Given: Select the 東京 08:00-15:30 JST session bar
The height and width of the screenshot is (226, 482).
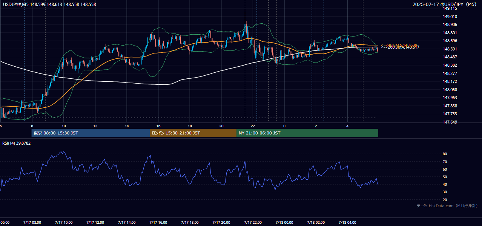Looking at the screenshot, I should click(91, 133).
